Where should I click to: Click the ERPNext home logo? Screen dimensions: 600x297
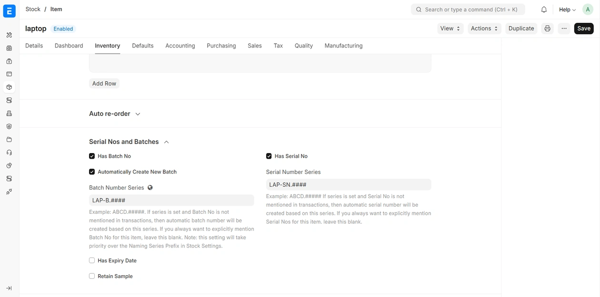point(9,10)
